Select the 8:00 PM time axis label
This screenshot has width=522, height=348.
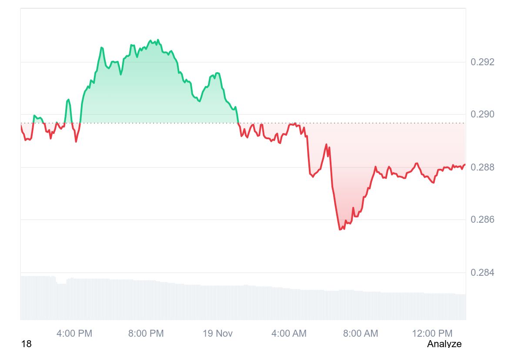tap(146, 334)
